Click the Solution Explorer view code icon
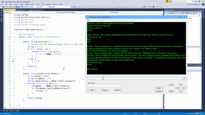The width and height of the screenshot is (205, 115). [192, 13]
